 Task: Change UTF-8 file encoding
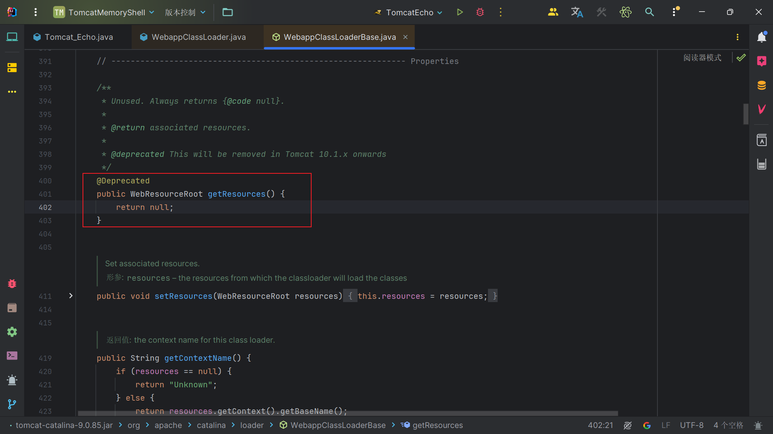pos(692,425)
